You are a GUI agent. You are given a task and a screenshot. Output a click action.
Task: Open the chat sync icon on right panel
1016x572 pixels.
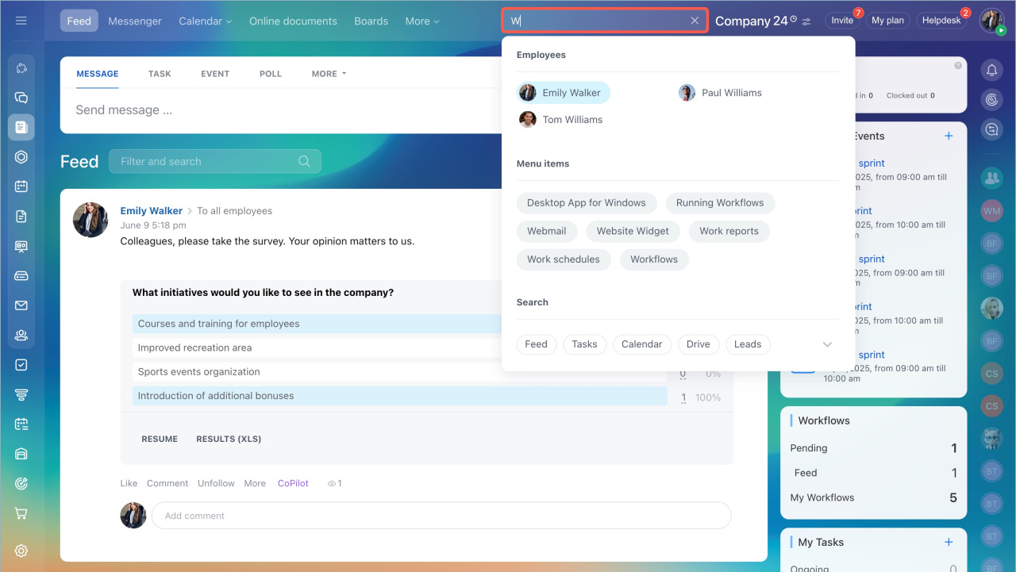[x=991, y=129]
